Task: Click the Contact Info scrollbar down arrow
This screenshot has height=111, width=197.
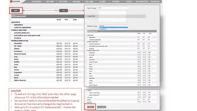Action: [127, 21]
